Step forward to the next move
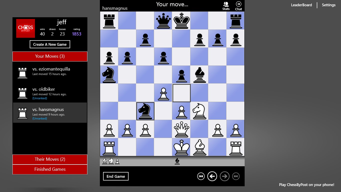Screen dimensions: 341x192 tap(224, 176)
